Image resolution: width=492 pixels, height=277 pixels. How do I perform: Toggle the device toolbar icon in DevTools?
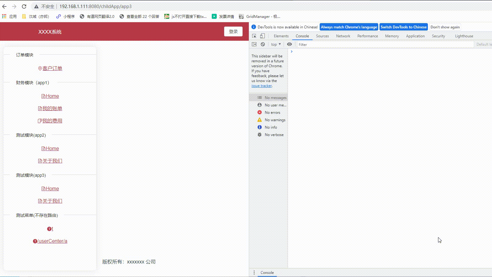(262, 36)
